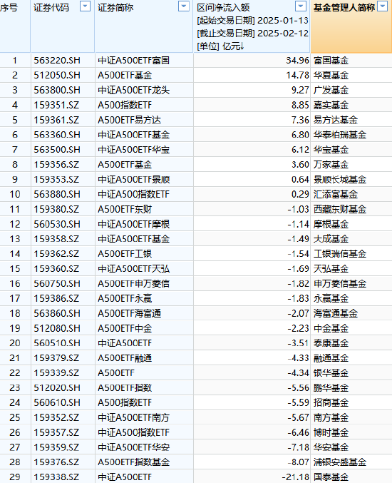Select manager cell 申万菱信基金
This screenshot has height=483, width=392.
click(351, 283)
